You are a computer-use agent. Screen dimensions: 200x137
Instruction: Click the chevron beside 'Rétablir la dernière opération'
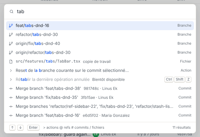pyautogui.click(x=11, y=80)
